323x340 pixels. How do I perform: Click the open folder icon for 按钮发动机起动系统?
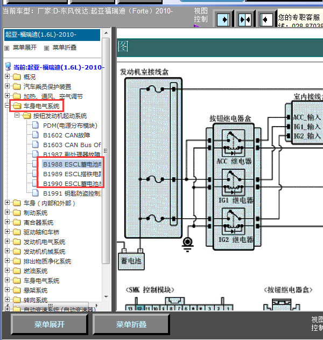26,115
